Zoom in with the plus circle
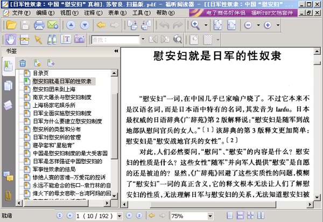Screen dimensions: 323x222 [x=268, y=25]
